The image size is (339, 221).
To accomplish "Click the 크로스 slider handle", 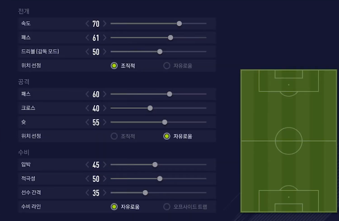I will (x=150, y=108).
